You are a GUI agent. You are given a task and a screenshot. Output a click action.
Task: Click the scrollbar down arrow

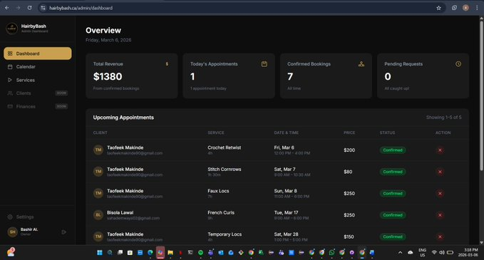tap(481, 243)
